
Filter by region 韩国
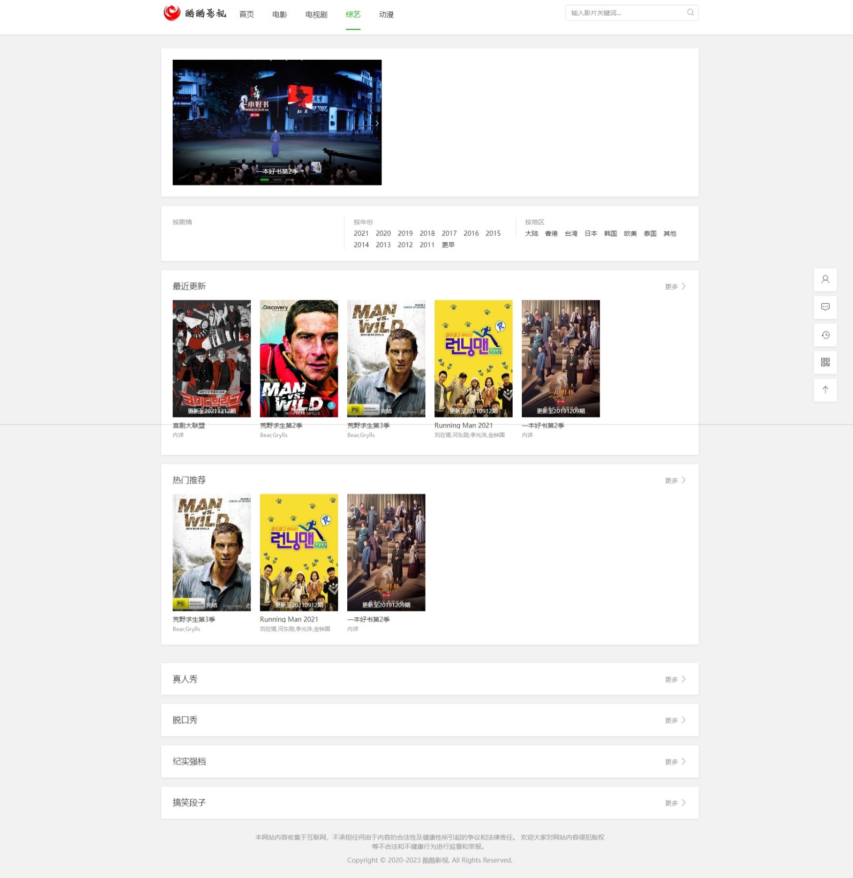(610, 234)
